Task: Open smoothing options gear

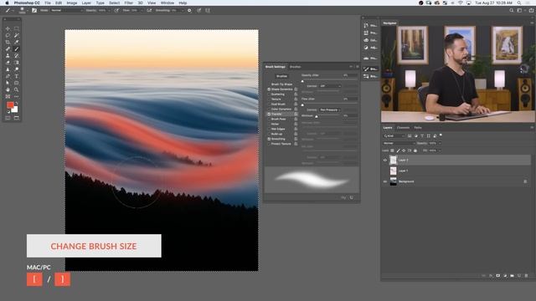Action: (x=189, y=10)
